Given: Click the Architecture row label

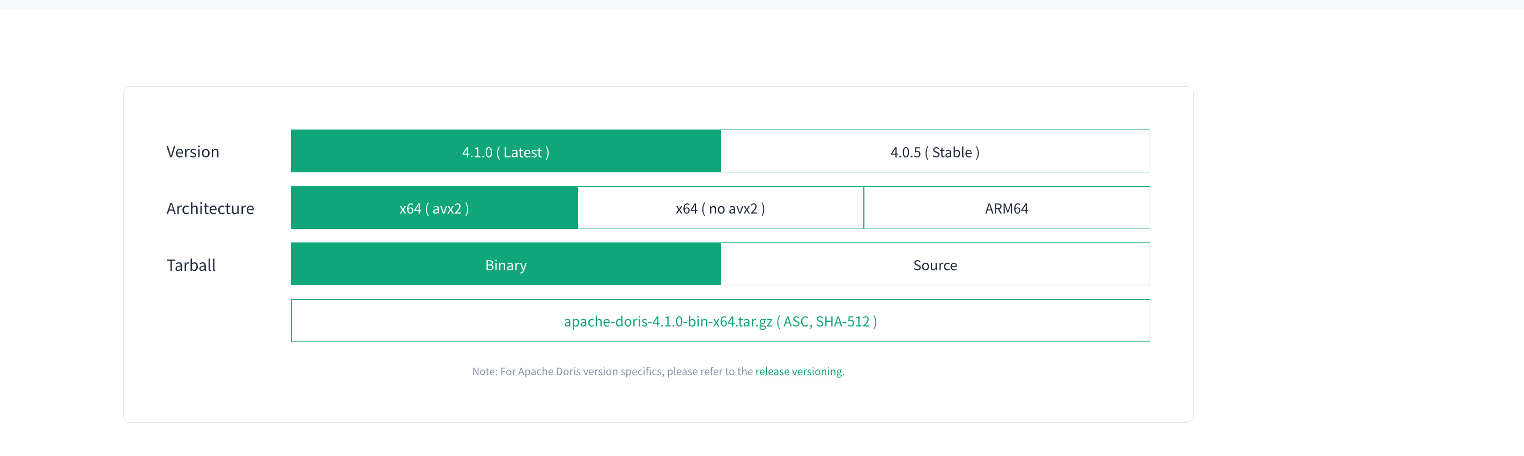Looking at the screenshot, I should [x=210, y=209].
